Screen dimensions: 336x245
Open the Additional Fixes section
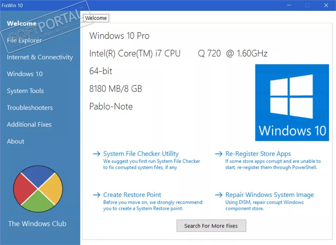[x=29, y=124]
